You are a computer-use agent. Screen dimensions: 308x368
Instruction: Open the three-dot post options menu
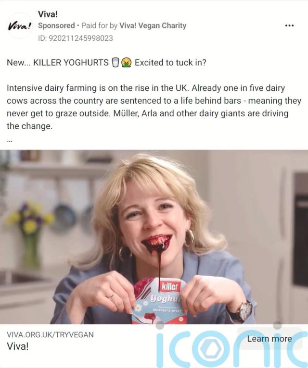(x=289, y=25)
